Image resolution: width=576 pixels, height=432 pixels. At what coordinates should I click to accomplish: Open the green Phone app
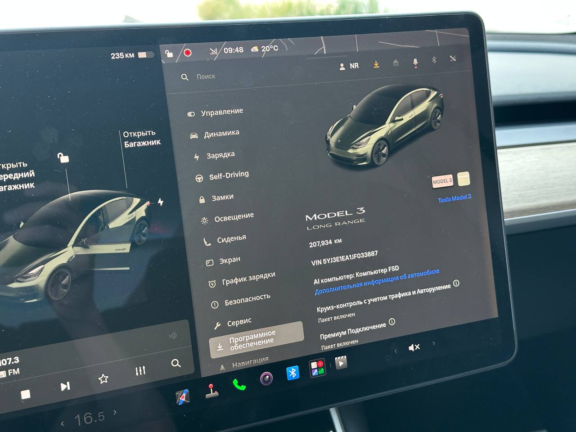click(239, 385)
